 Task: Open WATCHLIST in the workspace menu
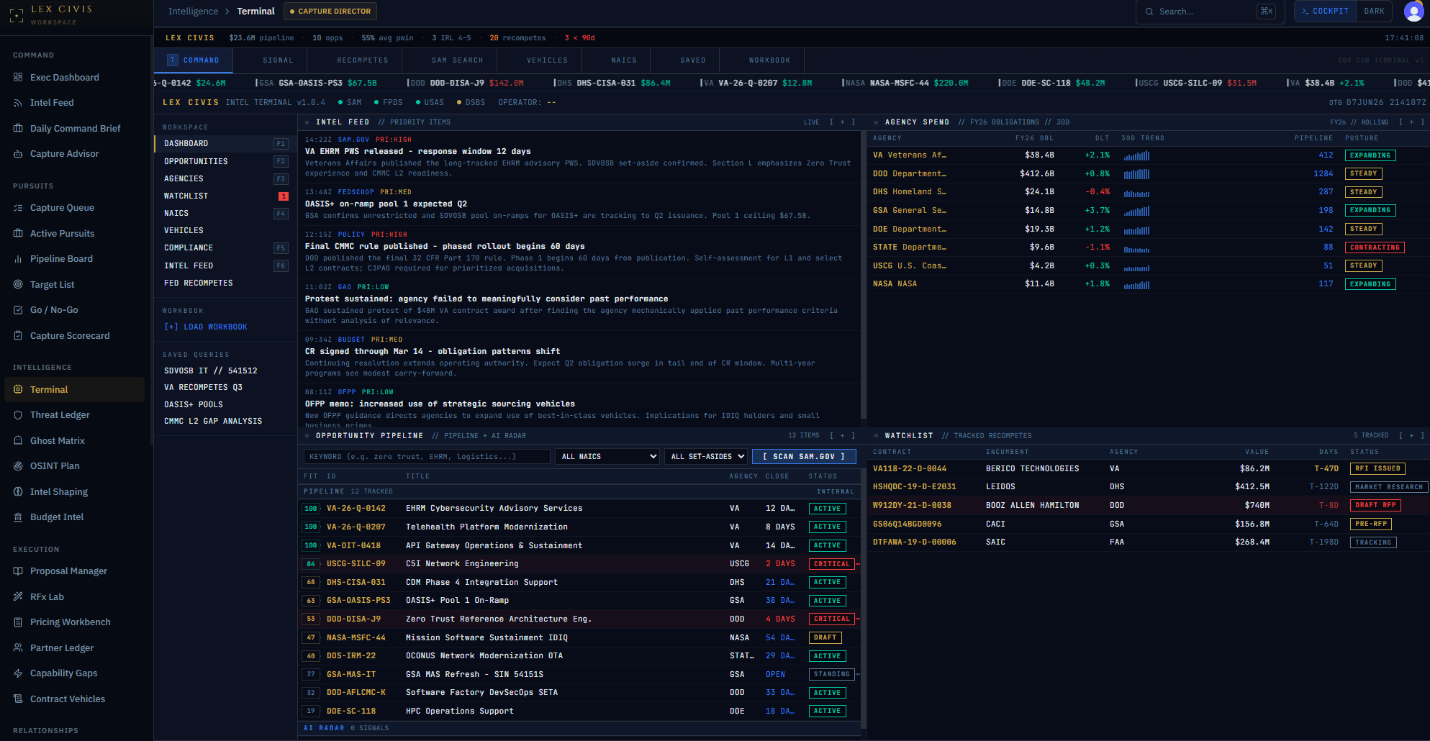pos(225,196)
